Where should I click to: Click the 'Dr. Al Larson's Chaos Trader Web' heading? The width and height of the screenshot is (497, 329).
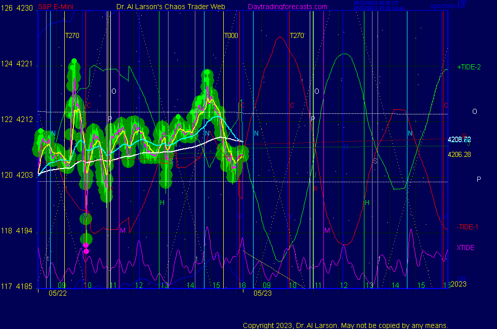(171, 7)
